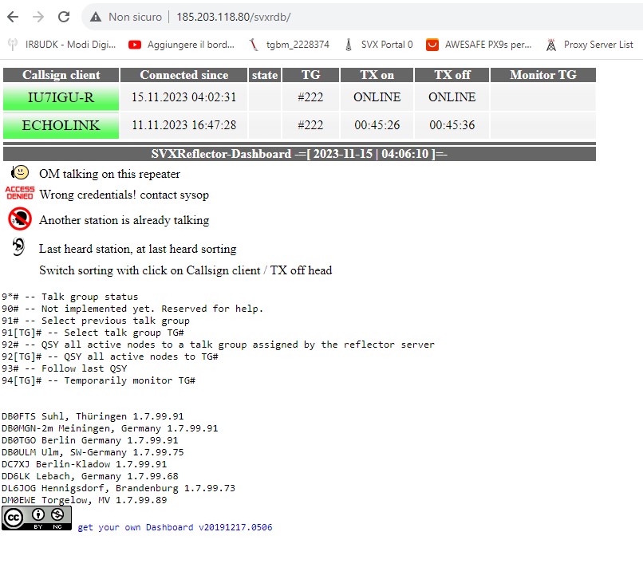Select the IU7IGU-R callsign cell

click(61, 97)
